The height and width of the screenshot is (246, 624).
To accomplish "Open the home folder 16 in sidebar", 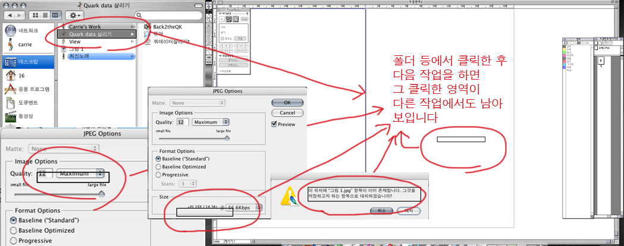I will (21, 75).
